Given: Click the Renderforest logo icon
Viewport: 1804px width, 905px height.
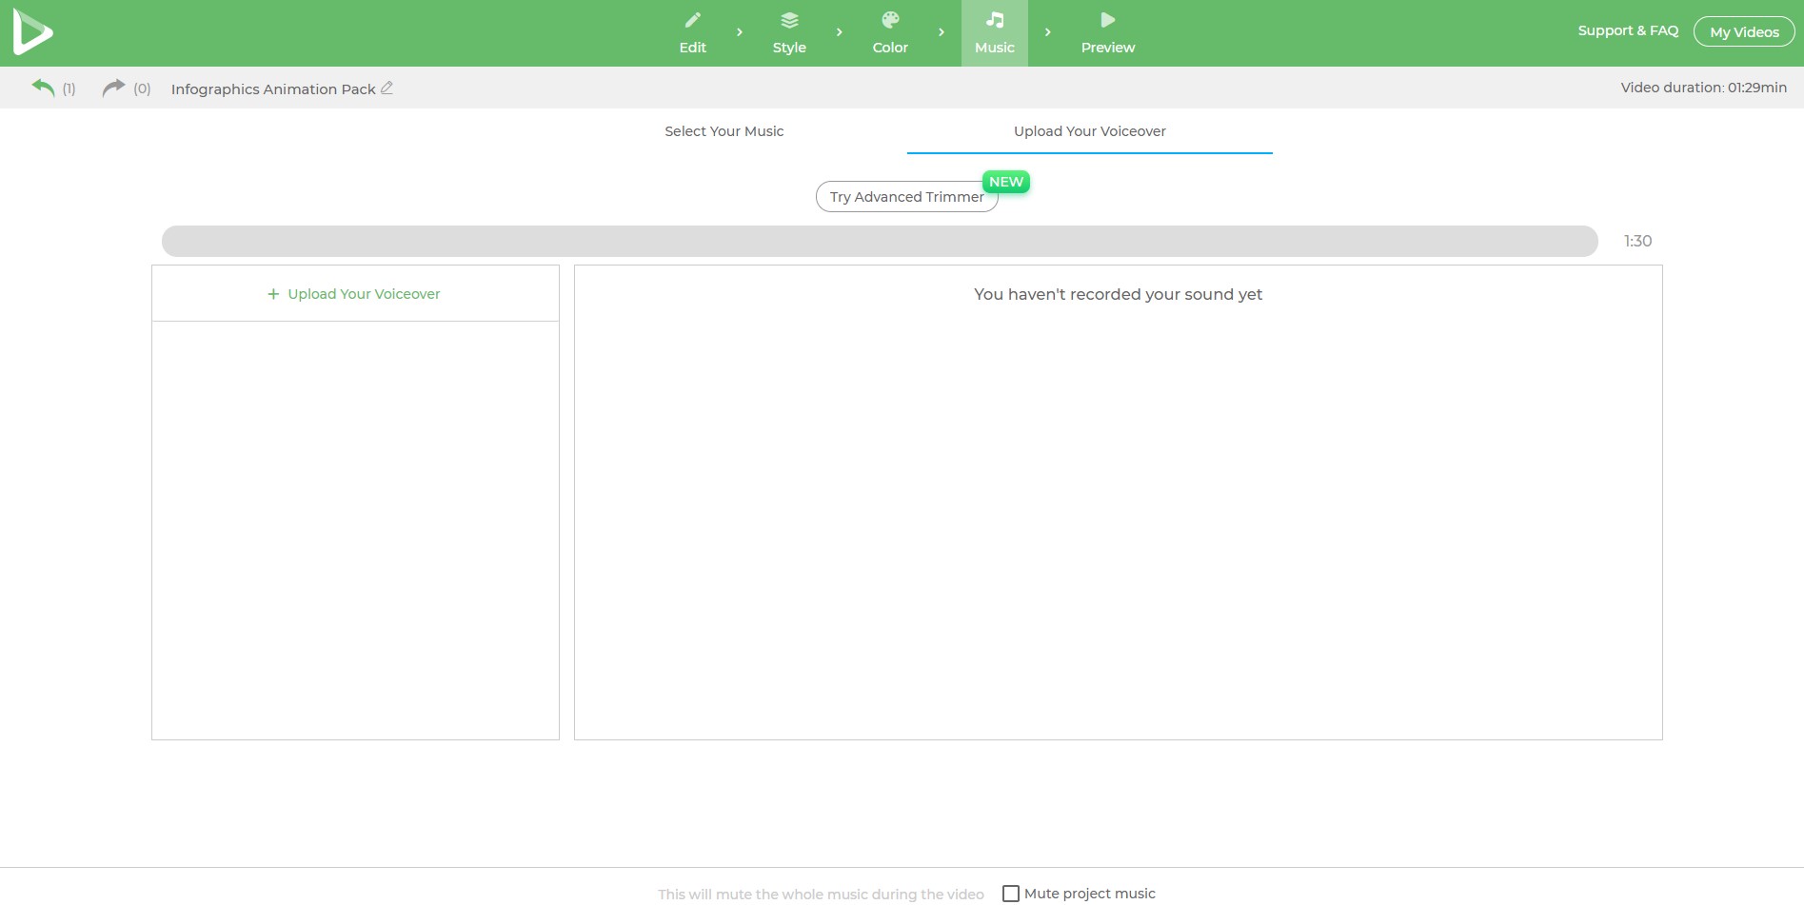Looking at the screenshot, I should click(x=32, y=32).
